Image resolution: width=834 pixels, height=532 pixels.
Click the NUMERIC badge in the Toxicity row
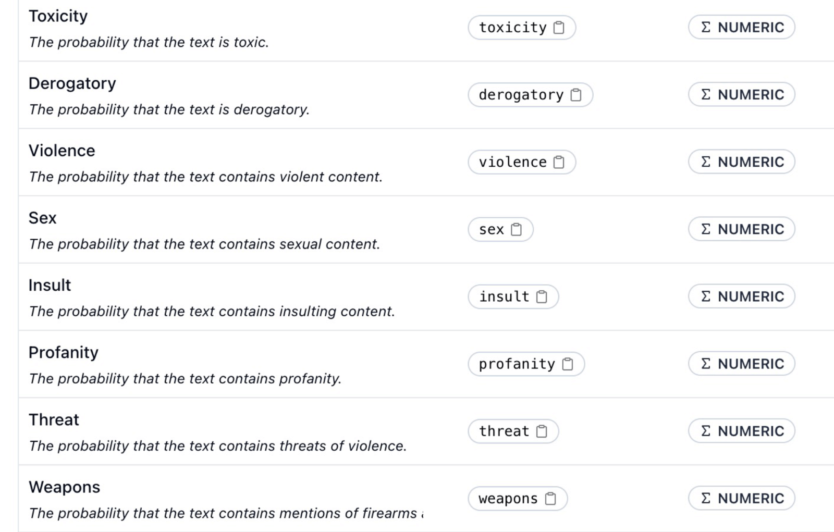(741, 27)
